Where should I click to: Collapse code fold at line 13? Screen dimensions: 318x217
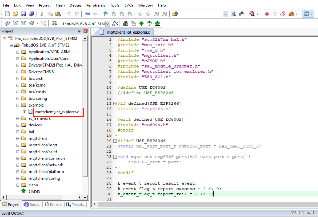(115, 104)
